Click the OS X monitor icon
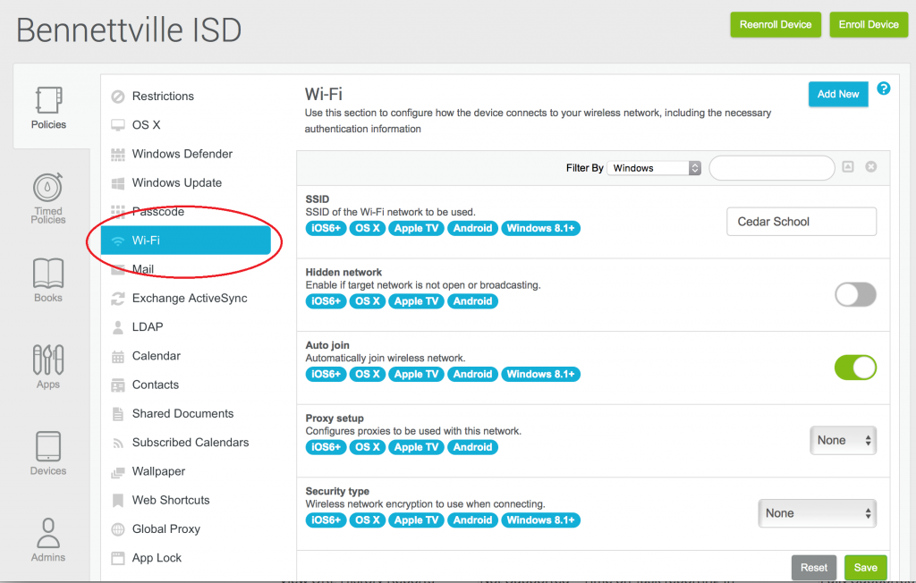This screenshot has width=916, height=583. point(118,125)
